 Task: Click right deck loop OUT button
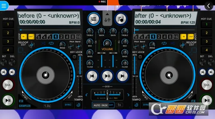191,37
